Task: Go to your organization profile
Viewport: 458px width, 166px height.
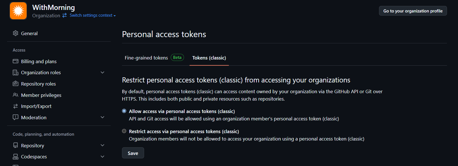Action: (413, 11)
